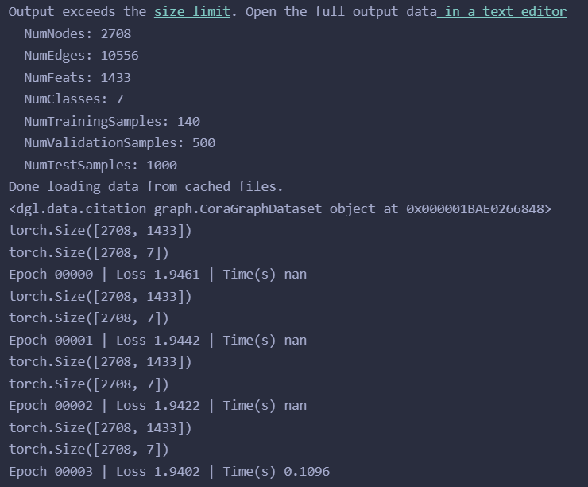Click the Epoch 00002 log line
The image size is (588, 487).
pyautogui.click(x=158, y=406)
